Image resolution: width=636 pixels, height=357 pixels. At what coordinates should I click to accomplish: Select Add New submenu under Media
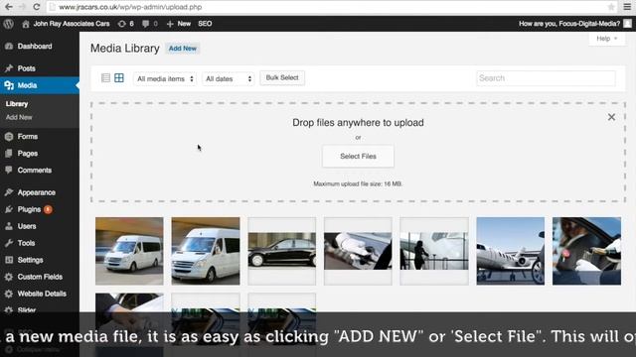19,117
